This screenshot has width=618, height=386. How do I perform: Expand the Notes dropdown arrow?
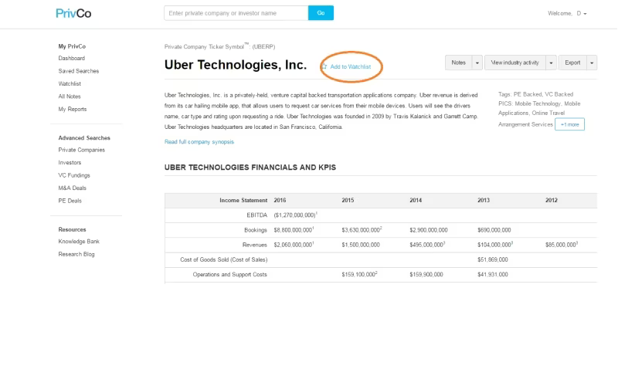477,63
